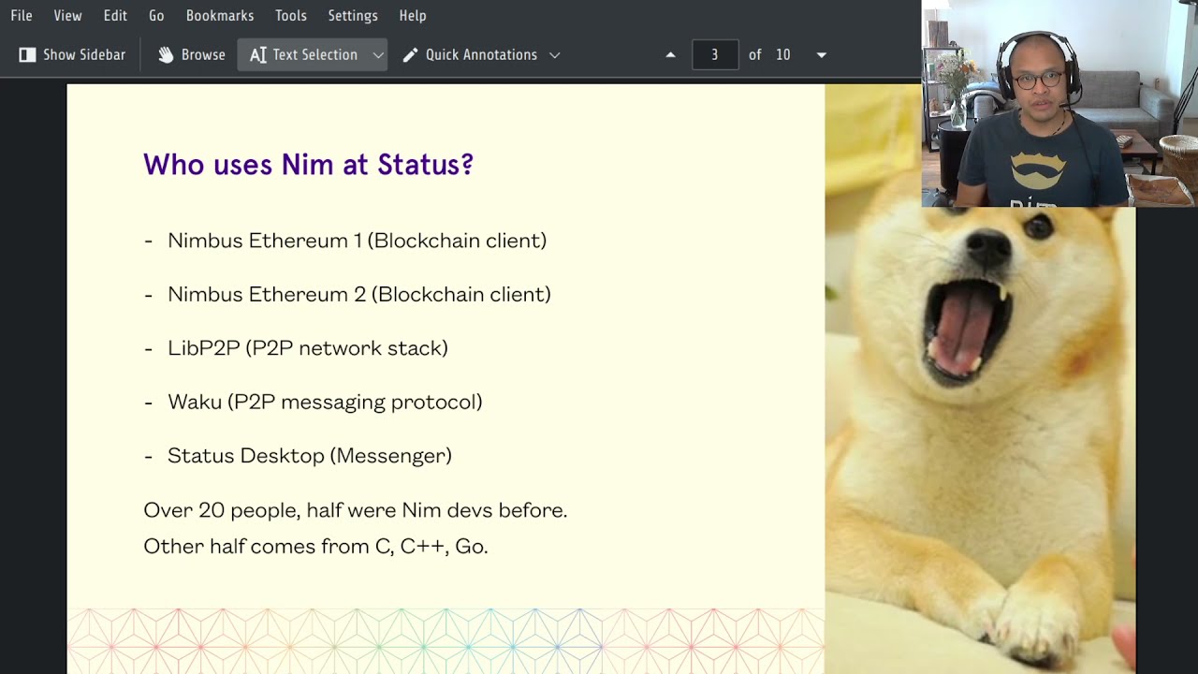The image size is (1198, 674).
Task: Click line 'Waku (P2P messaging protocol)'
Action: click(x=325, y=402)
